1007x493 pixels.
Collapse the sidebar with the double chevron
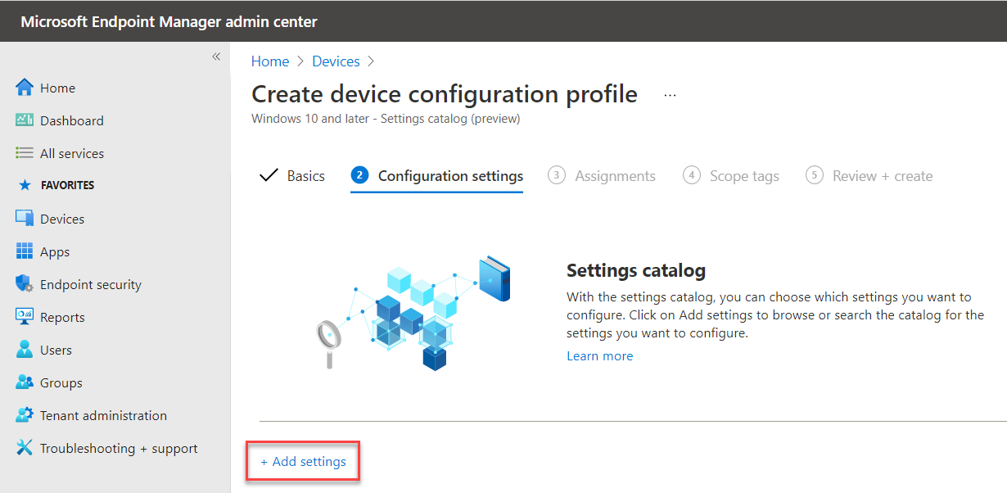[x=216, y=57]
